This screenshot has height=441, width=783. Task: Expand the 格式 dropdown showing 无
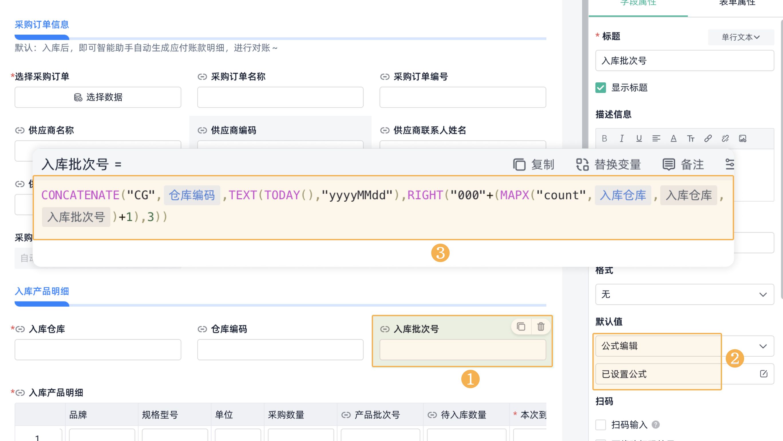tap(685, 294)
